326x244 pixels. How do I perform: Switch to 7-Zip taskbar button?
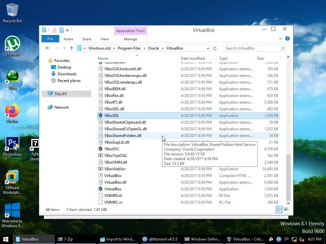(x=75, y=239)
